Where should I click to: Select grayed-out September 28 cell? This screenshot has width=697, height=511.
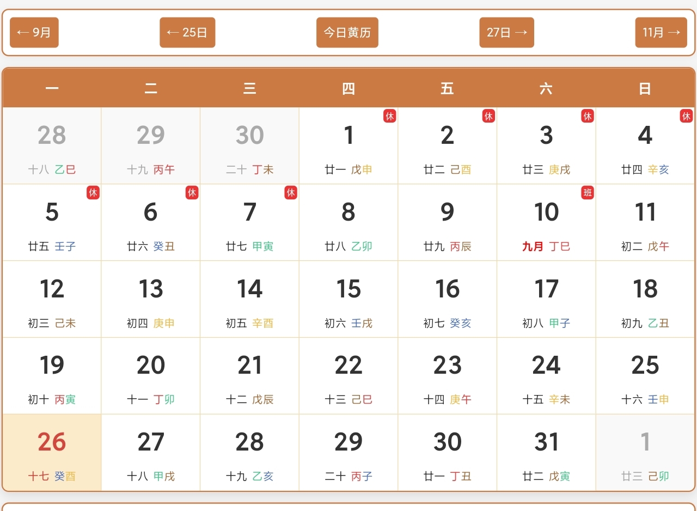pyautogui.click(x=52, y=145)
